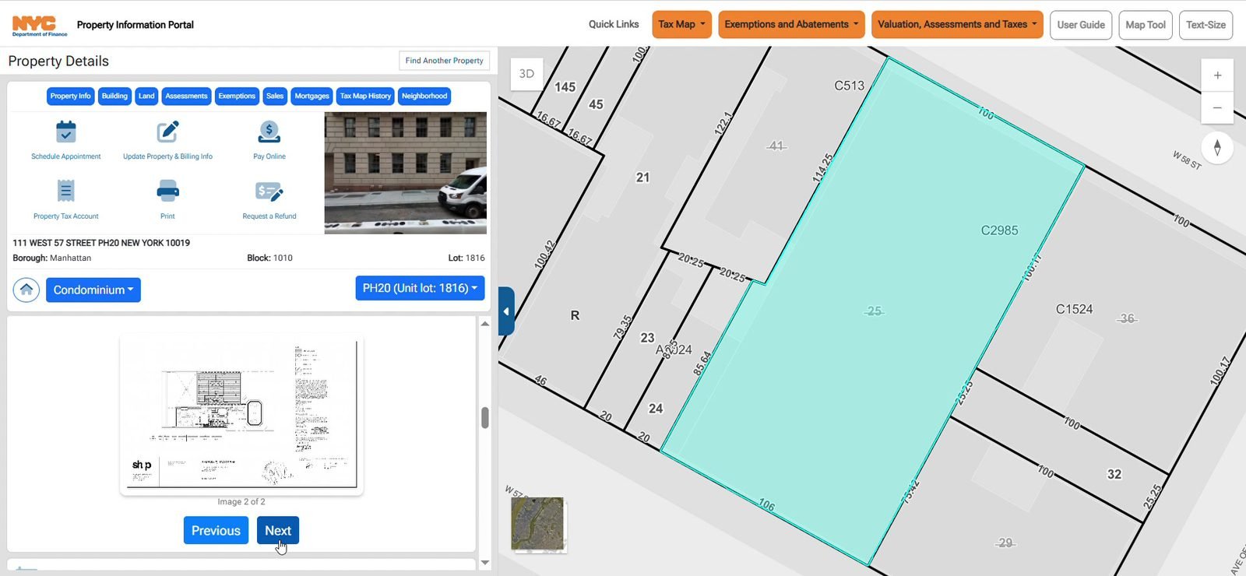Image resolution: width=1246 pixels, height=576 pixels.
Task: Zoom in on the map
Action: 1217,76
